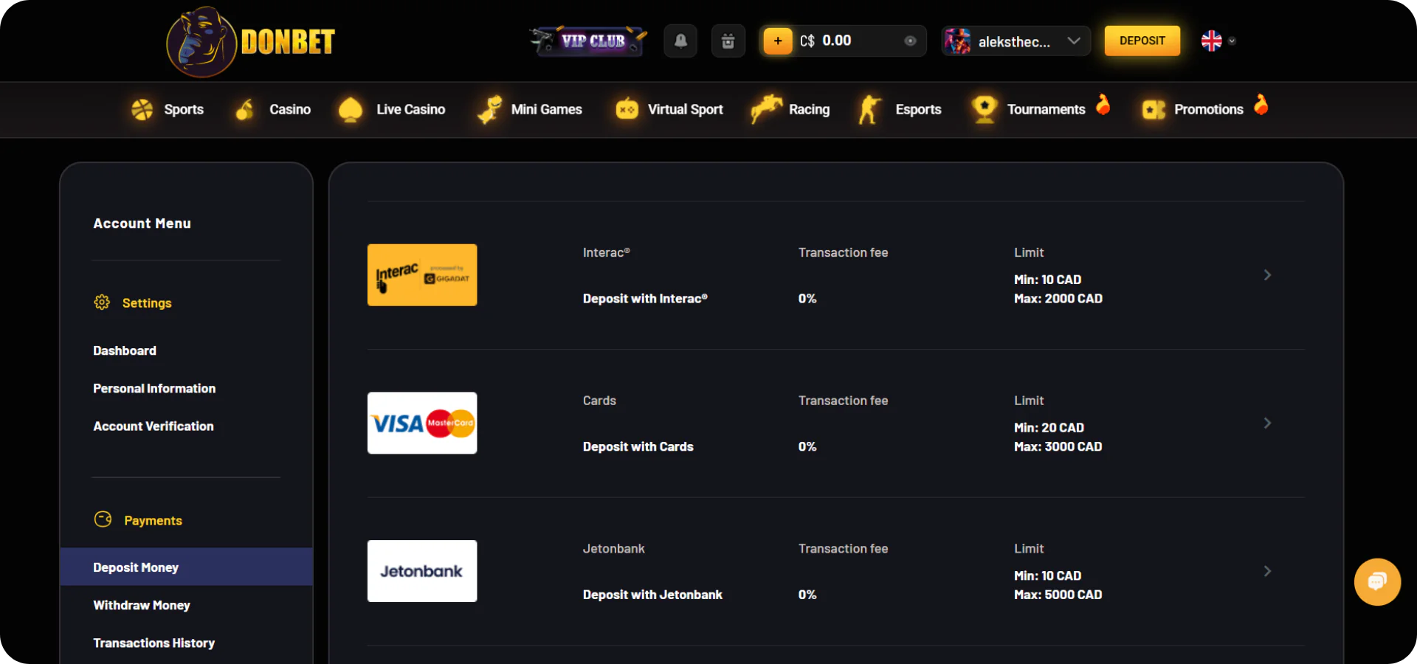1417x664 pixels.
Task: Open the UK flag language selector
Action: tap(1211, 41)
